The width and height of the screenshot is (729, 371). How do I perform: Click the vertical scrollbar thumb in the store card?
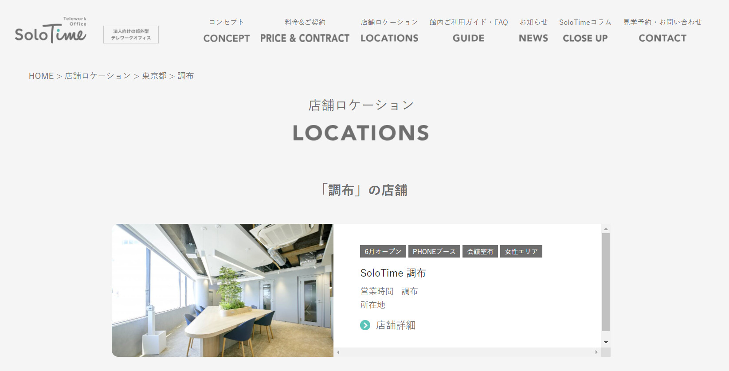[606, 282]
